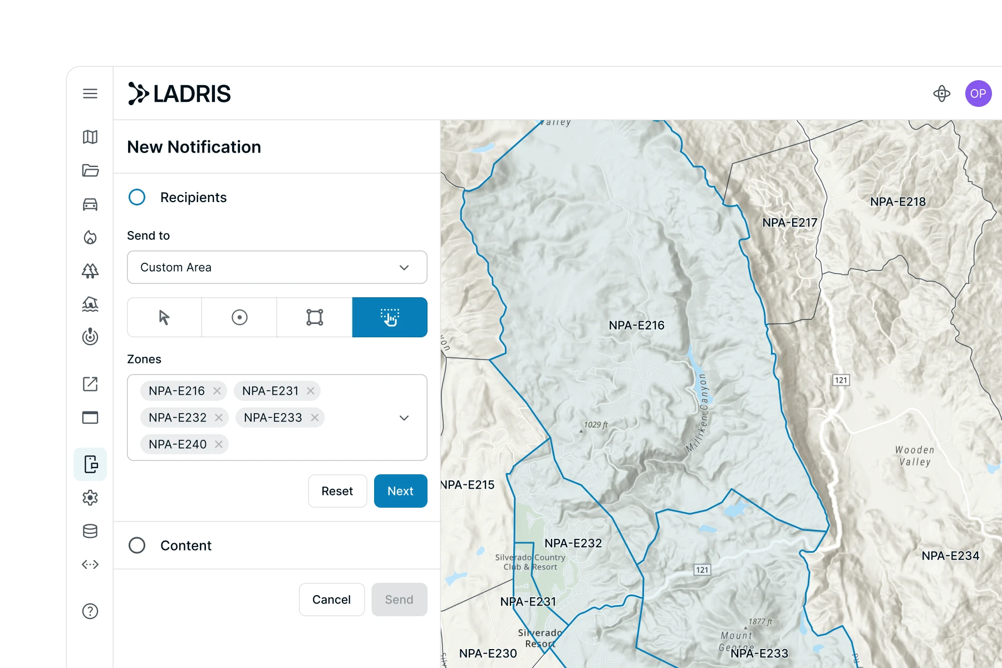Select the wildfire hazard icon in the sidebar
This screenshot has width=1002, height=668.
(90, 238)
